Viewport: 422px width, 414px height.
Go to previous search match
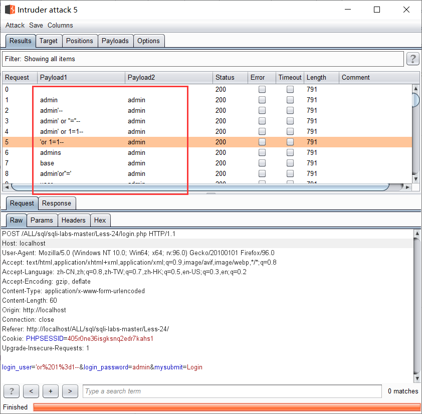click(x=31, y=391)
